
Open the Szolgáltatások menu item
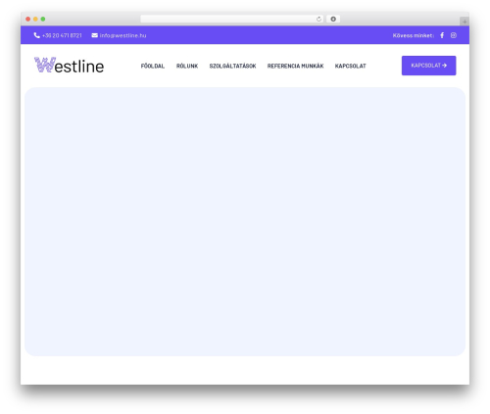pos(232,66)
